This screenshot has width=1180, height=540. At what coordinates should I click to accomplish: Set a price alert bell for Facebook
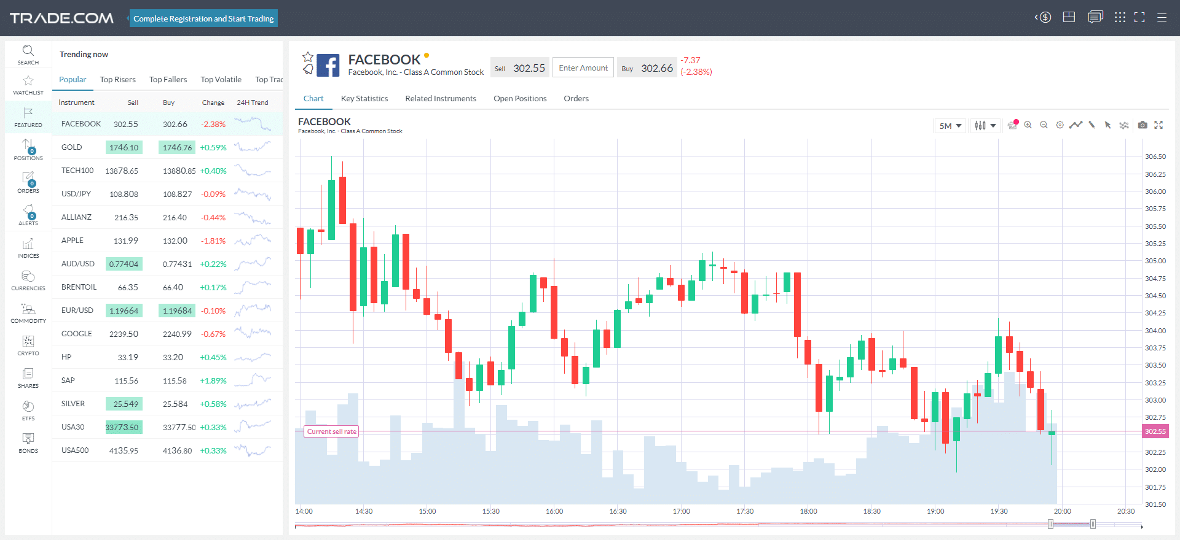(308, 69)
